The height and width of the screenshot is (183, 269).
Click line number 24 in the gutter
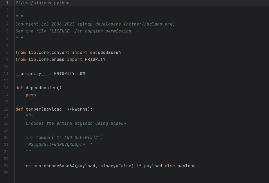(6, 166)
